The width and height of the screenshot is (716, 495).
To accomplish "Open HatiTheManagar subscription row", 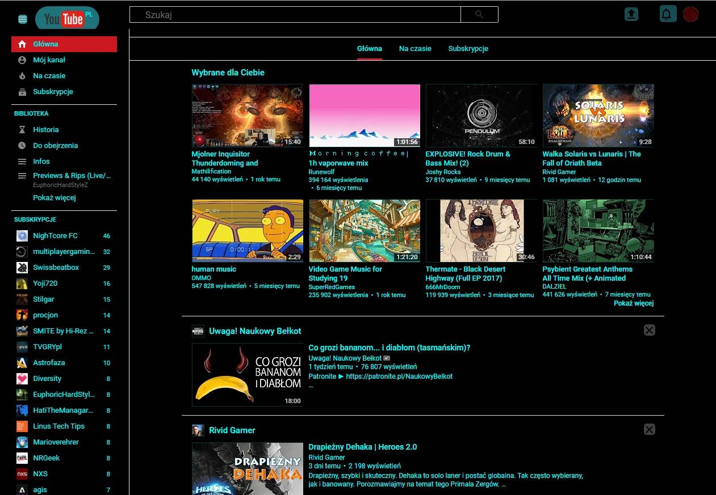I will click(64, 411).
